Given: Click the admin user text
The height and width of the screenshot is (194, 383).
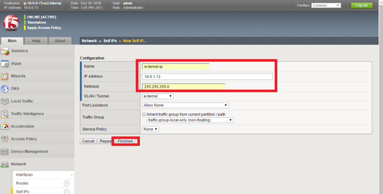Looking at the screenshot, I should (128, 3).
